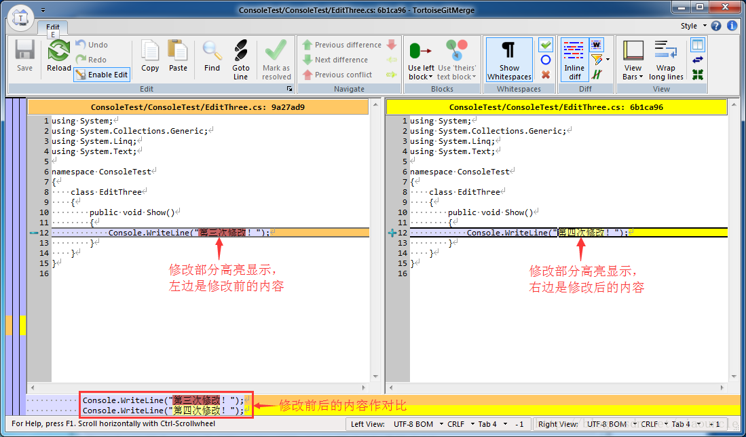Open Goto Line dialog
The width and height of the screenshot is (746, 437).
[241, 60]
